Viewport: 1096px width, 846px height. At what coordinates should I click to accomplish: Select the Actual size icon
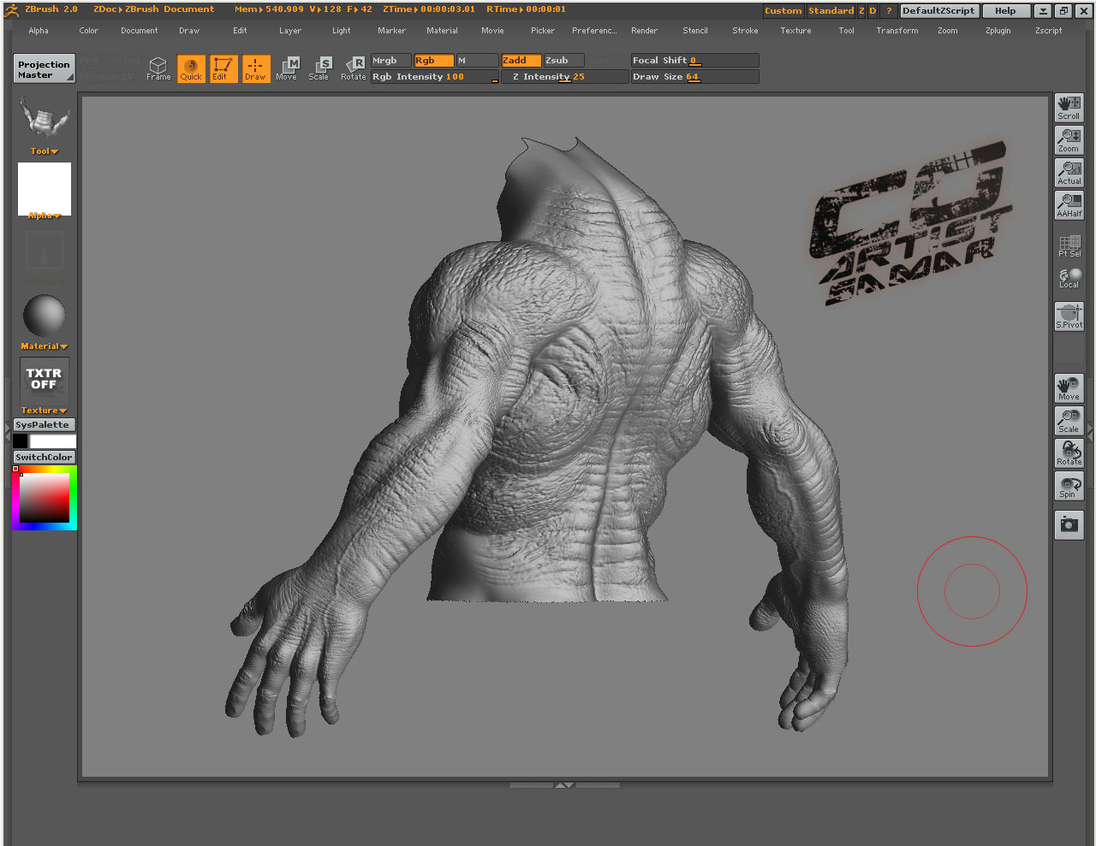[x=1069, y=172]
